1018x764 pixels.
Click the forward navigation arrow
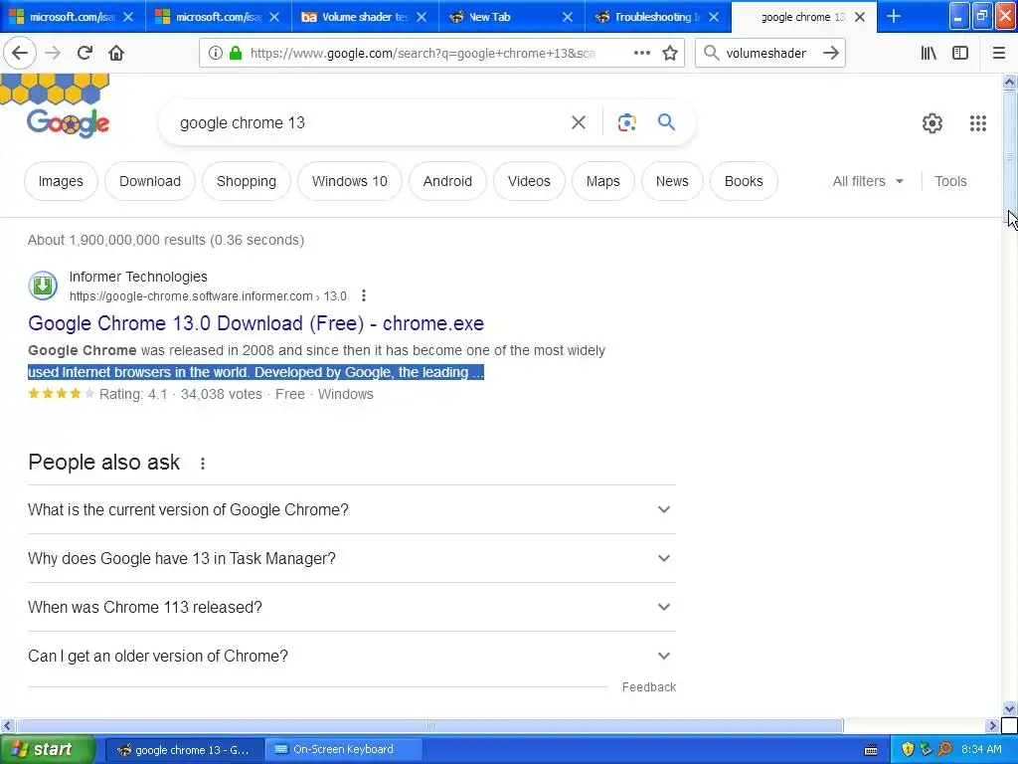tap(53, 53)
